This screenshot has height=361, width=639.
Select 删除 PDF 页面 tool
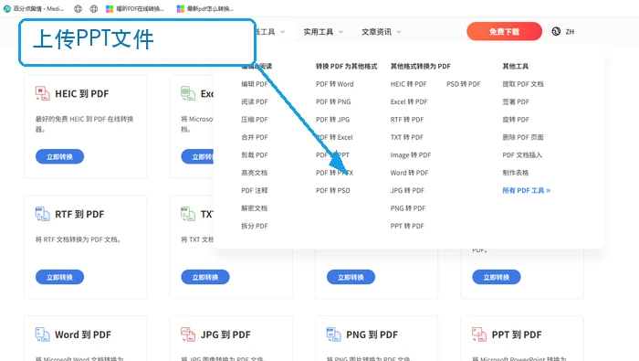(523, 137)
